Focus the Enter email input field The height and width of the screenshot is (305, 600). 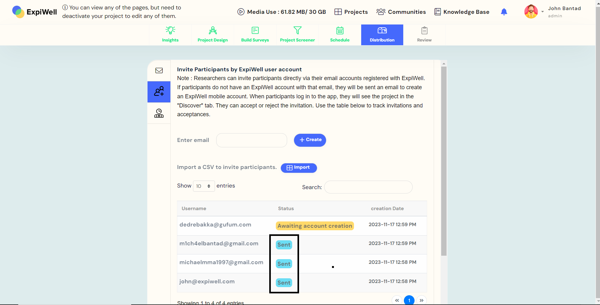[252, 140]
